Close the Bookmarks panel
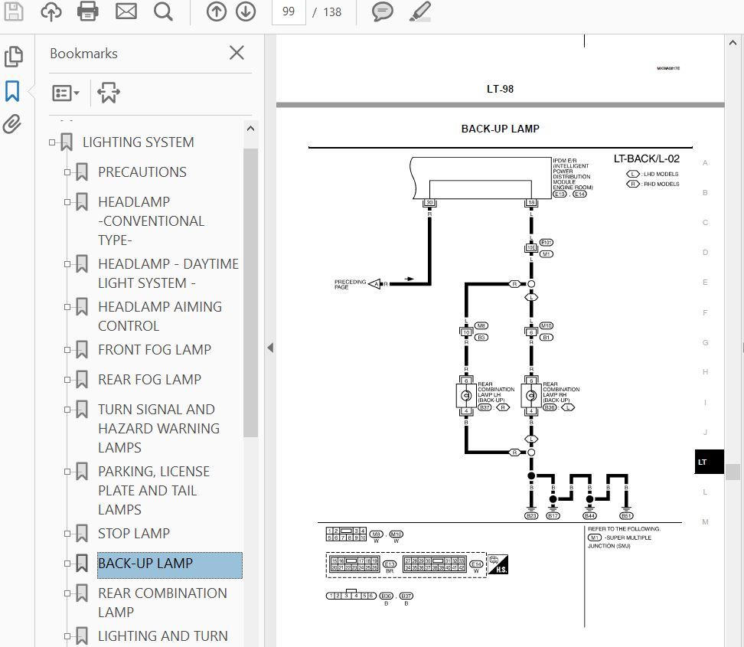The width and height of the screenshot is (744, 647). [237, 53]
